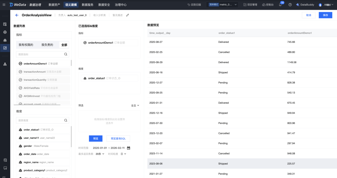The image size is (337, 178).
Task: Expand the user account dropdown arrow
Action: pos(333,4)
